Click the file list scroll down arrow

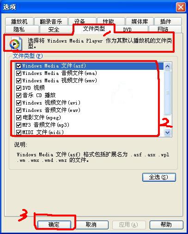coord(167,132)
